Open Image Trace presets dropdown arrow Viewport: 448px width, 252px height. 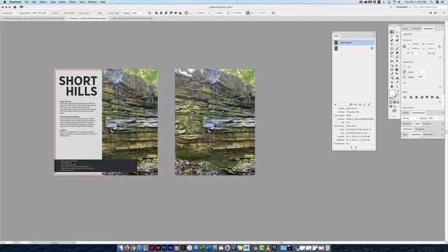[x=92, y=13]
